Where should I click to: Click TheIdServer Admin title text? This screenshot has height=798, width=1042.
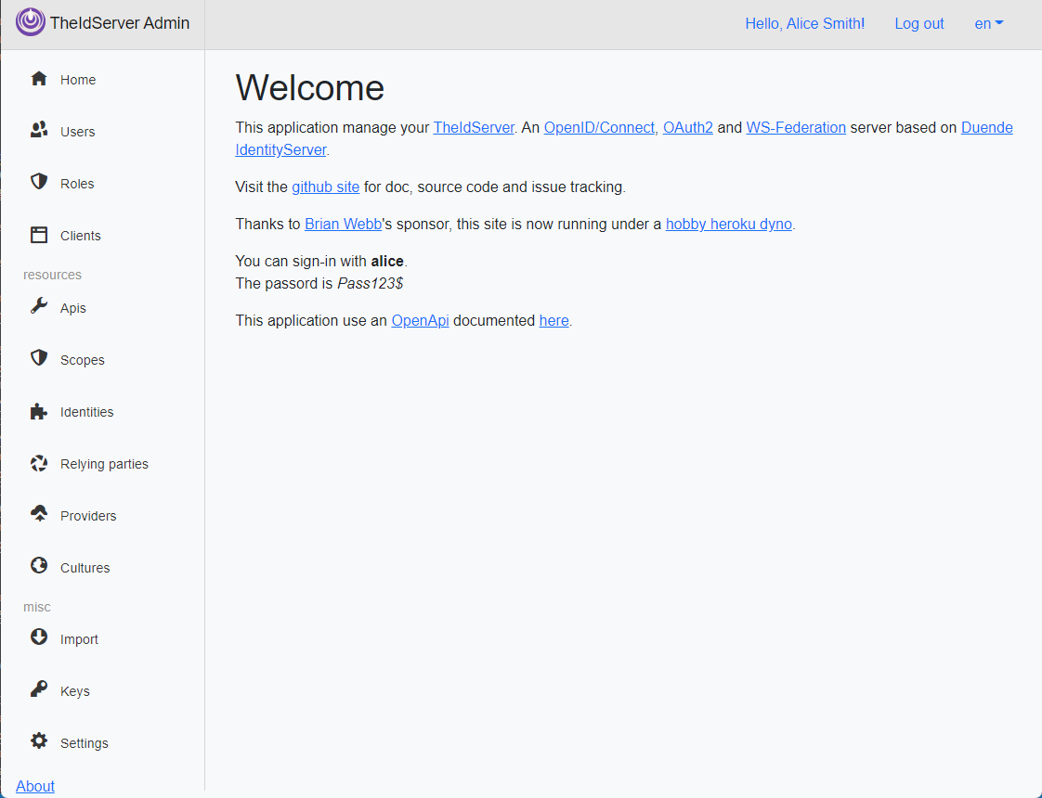pyautogui.click(x=120, y=22)
